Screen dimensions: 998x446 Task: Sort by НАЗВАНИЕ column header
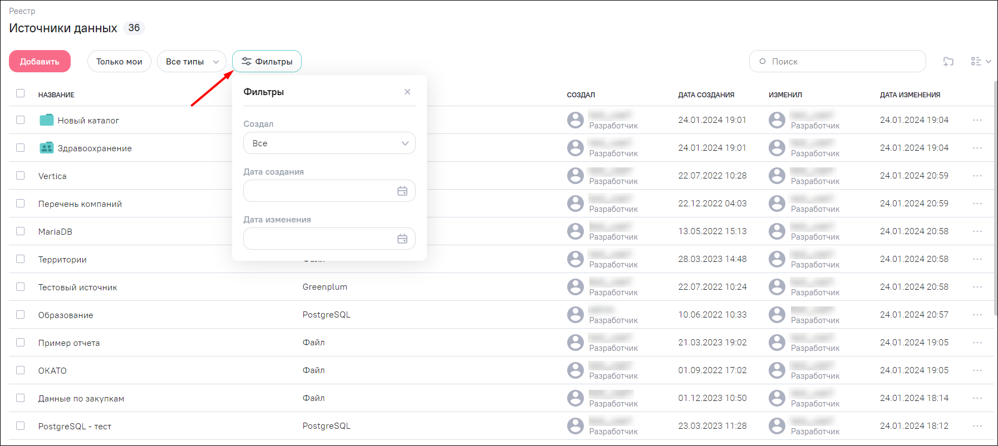click(x=56, y=95)
